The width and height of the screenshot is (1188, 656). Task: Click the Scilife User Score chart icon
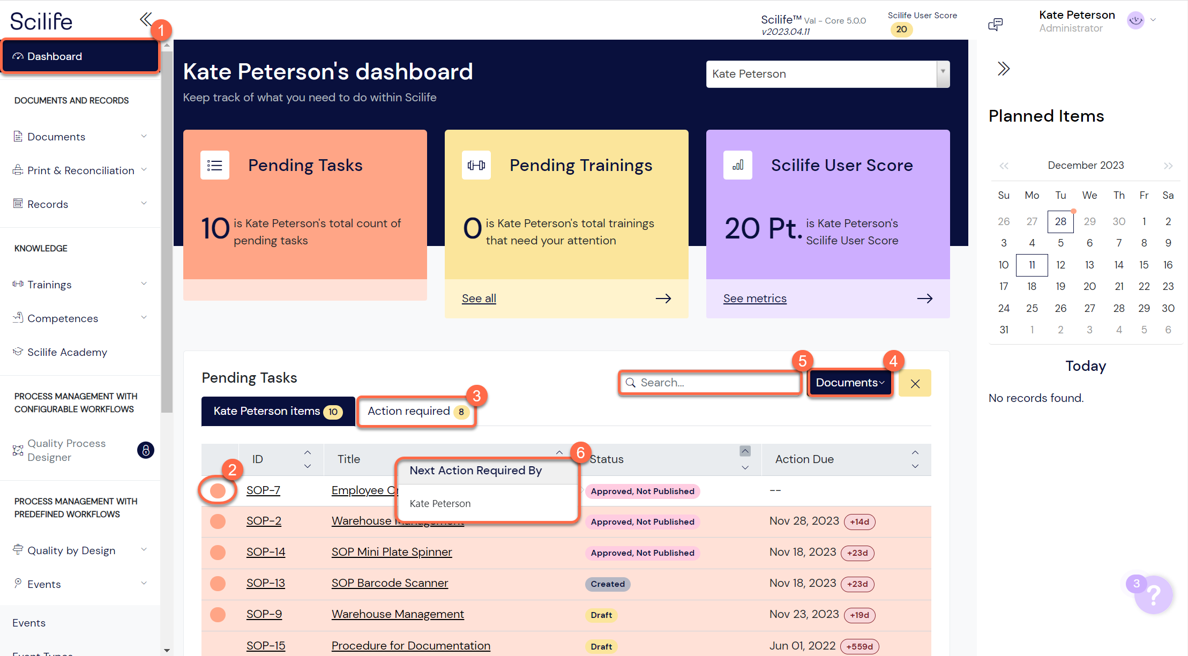[737, 165]
